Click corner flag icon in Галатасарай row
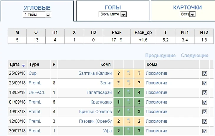 click(x=129, y=93)
